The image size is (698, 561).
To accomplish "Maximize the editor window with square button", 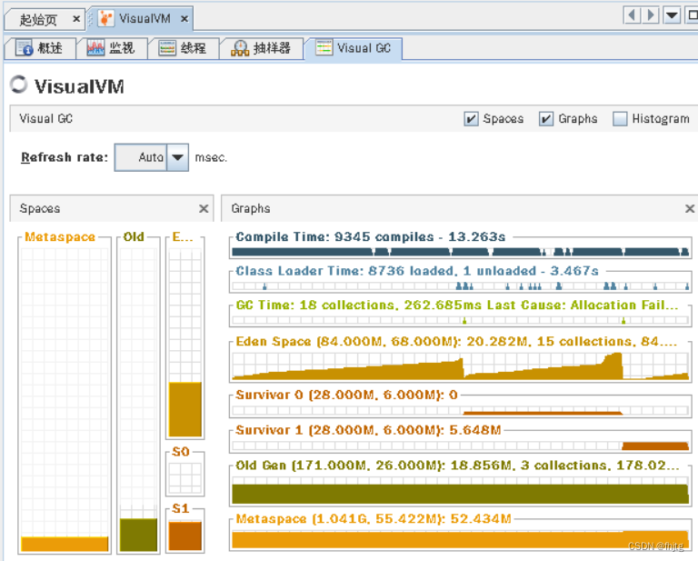I will pos(692,15).
